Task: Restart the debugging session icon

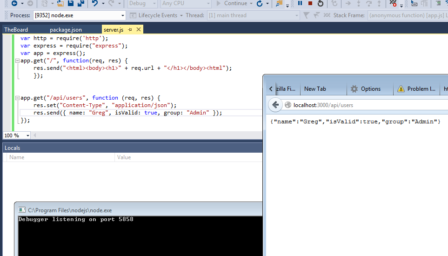Action: [x=321, y=3]
